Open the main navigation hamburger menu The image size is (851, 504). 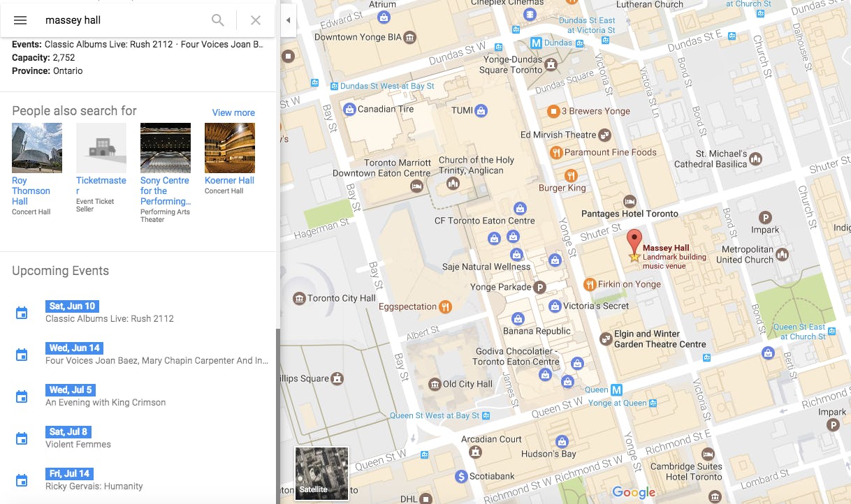click(x=20, y=20)
